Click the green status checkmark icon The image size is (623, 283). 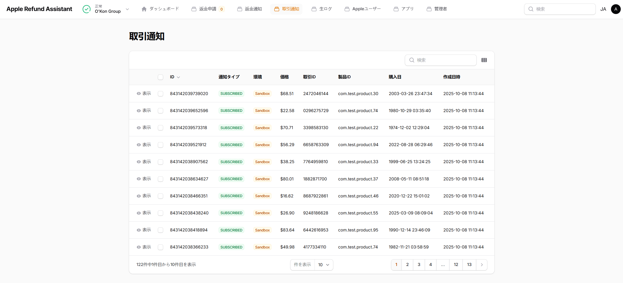(87, 9)
